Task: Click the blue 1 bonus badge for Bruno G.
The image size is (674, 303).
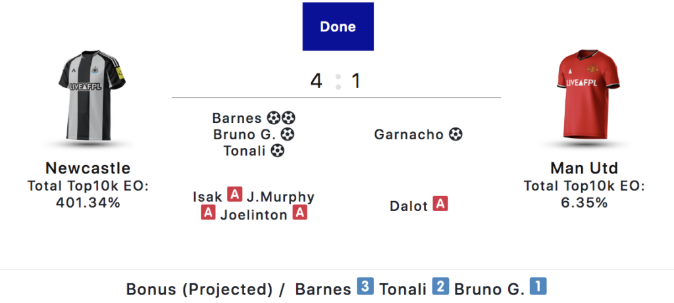Action: coord(538,287)
